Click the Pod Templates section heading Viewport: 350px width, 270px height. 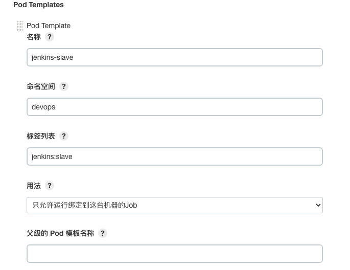click(x=38, y=5)
